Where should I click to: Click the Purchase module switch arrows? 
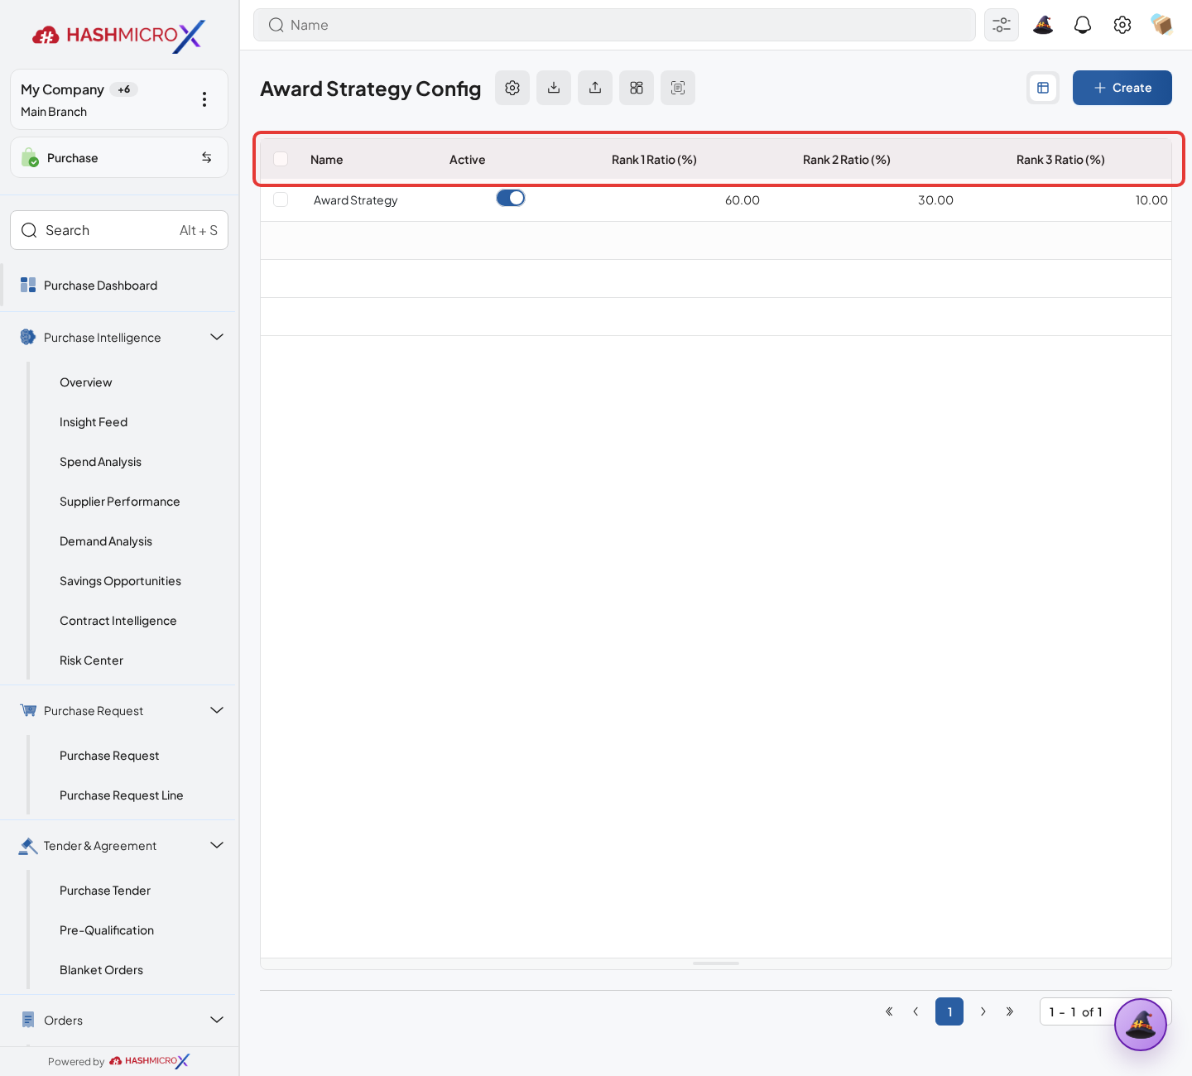point(206,157)
